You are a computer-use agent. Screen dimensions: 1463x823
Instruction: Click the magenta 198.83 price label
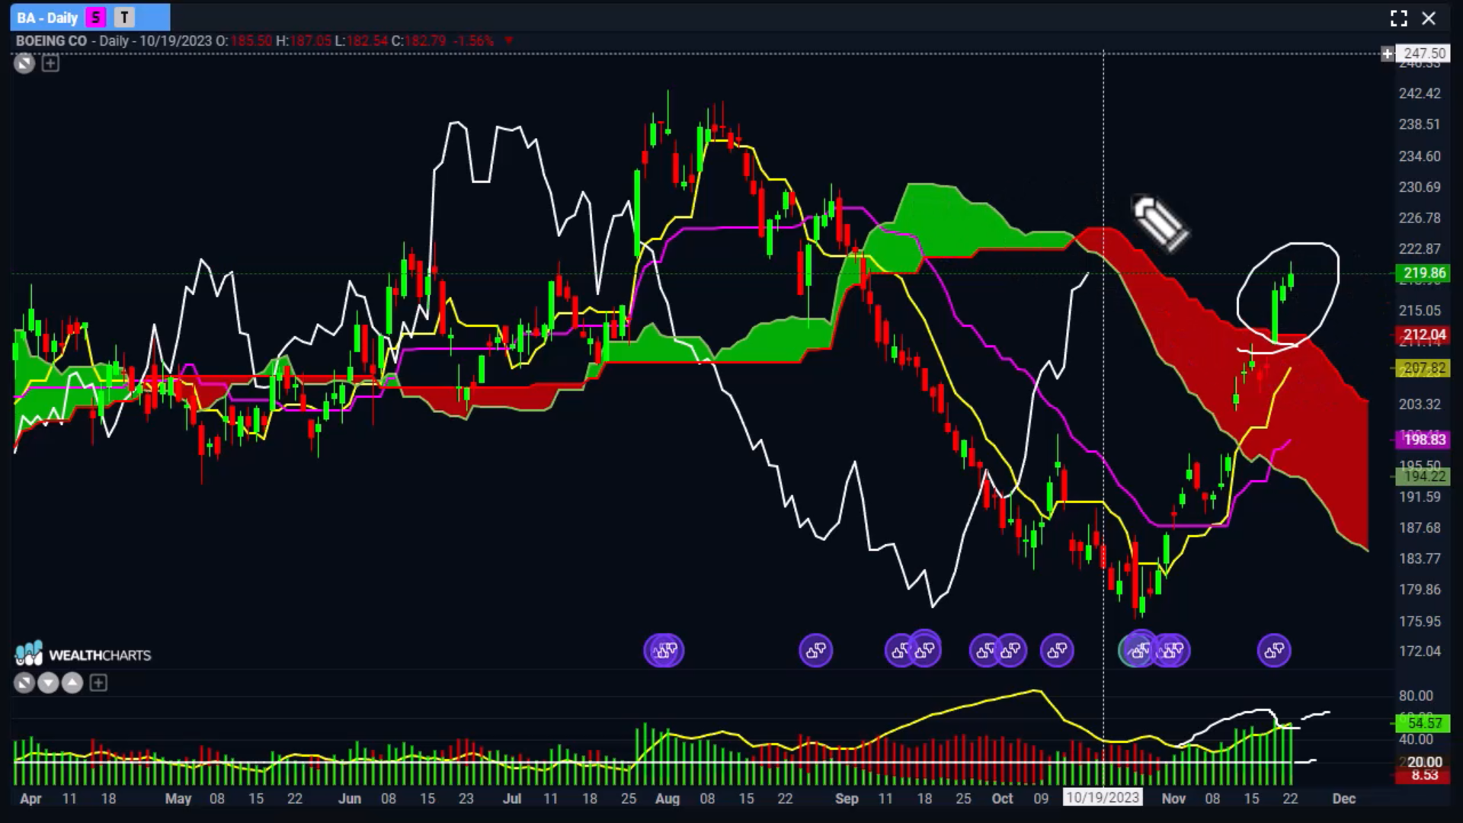point(1423,440)
